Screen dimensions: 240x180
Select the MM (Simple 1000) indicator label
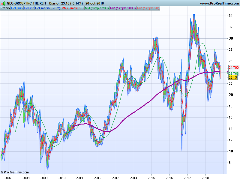pyautogui.click(x=123, y=8)
